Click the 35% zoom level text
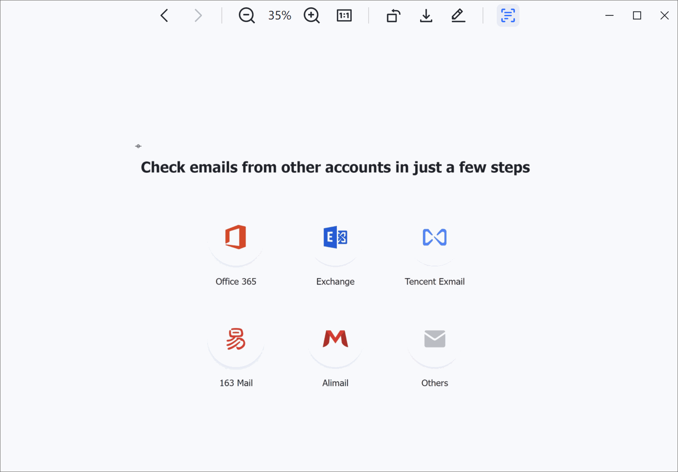Screen dimensions: 678x472 pyautogui.click(x=279, y=16)
